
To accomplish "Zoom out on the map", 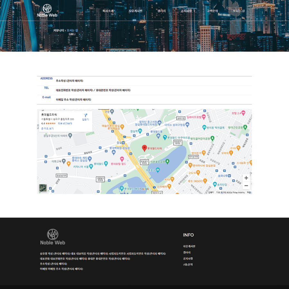I will (x=246, y=186).
